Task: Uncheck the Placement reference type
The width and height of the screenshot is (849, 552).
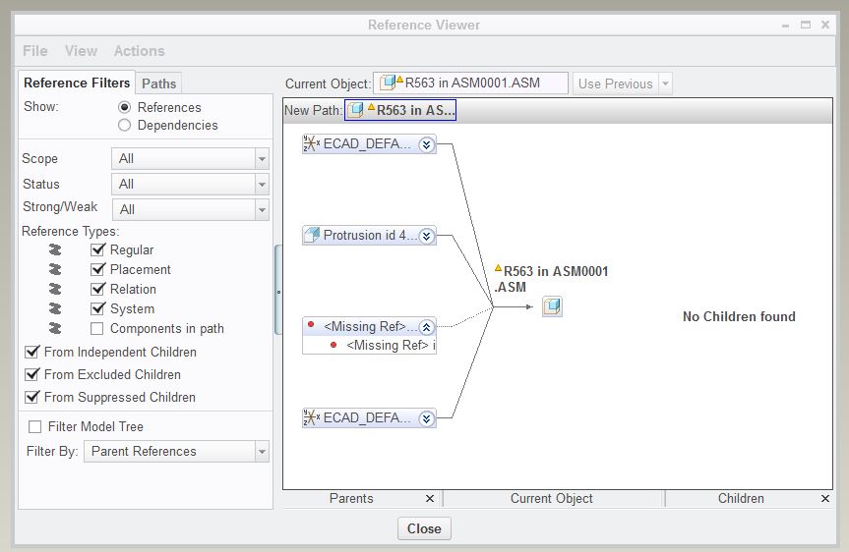Action: point(97,269)
